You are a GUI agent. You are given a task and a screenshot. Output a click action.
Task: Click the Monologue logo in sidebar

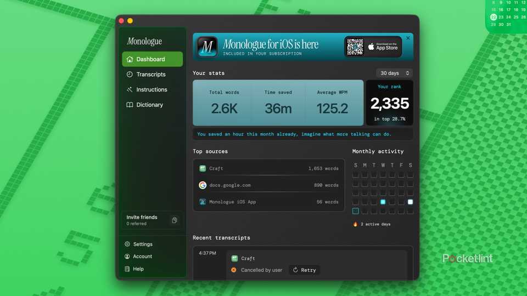point(144,41)
